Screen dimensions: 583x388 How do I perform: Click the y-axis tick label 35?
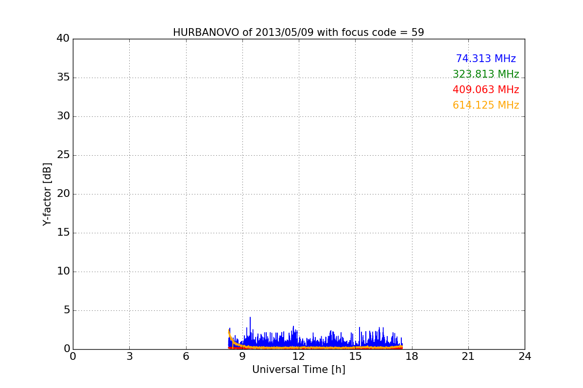(63, 78)
